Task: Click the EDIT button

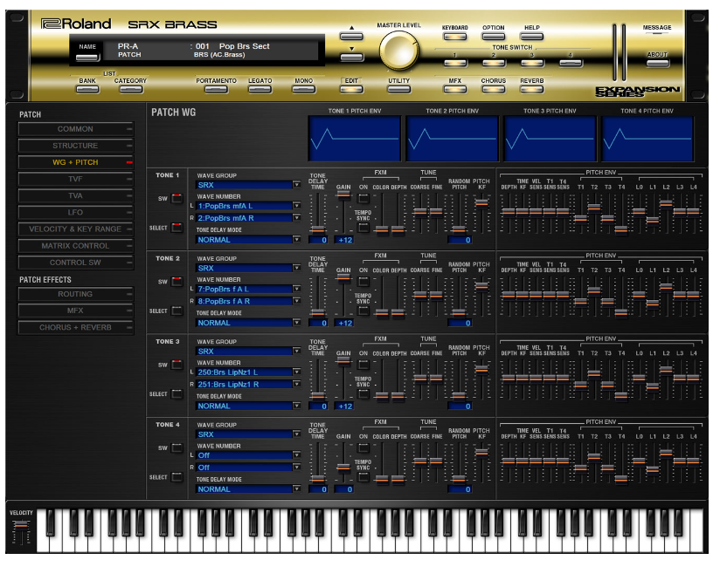Action: pyautogui.click(x=352, y=89)
